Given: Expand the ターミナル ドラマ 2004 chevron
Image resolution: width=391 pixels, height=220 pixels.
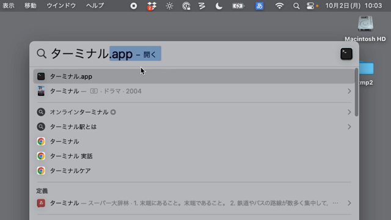Looking at the screenshot, I should pos(349,91).
